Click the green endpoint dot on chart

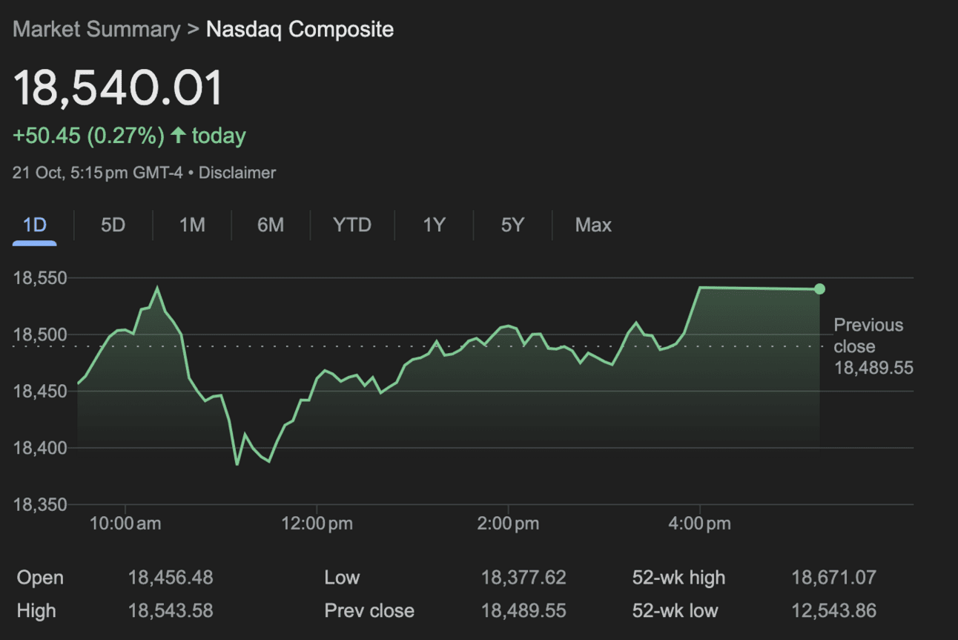tap(819, 289)
